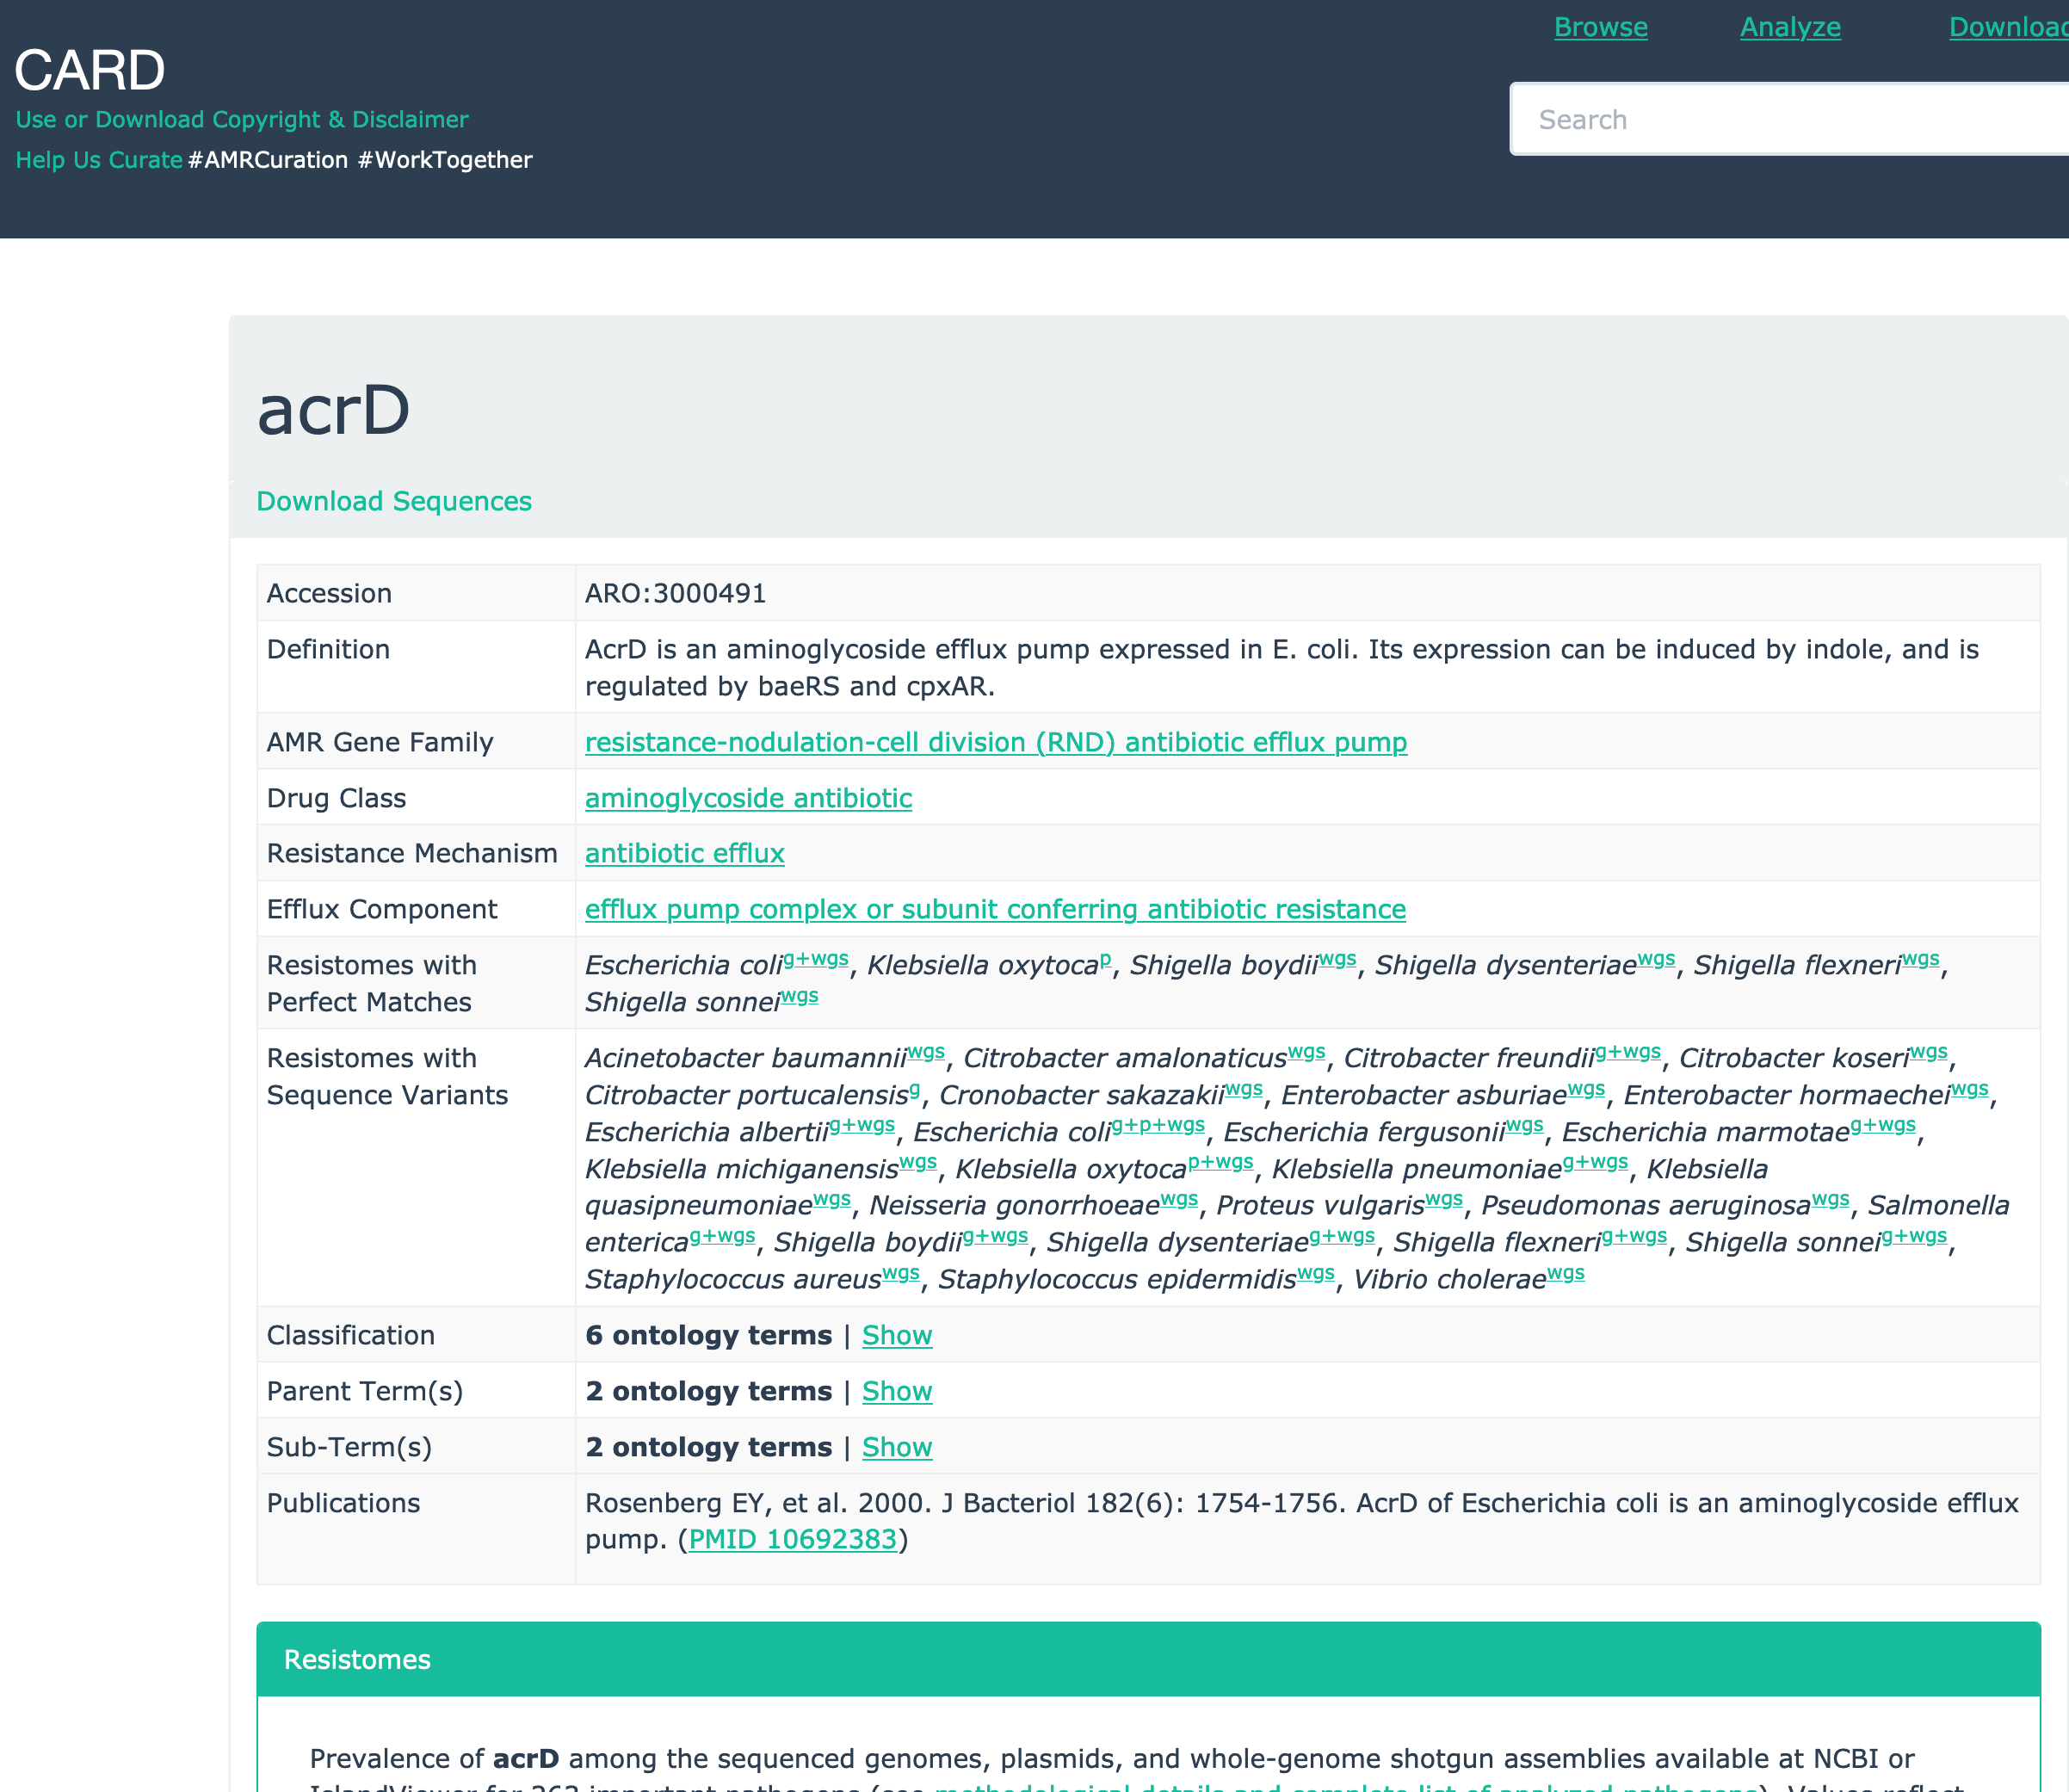This screenshot has height=1792, width=2069.
Task: Show the Sub-Term(s) ontology terms
Action: pyautogui.click(x=896, y=1447)
